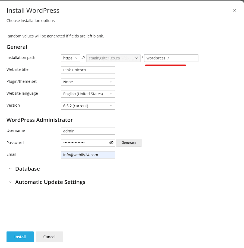Click the Installation path label
The height and width of the screenshot is (248, 244).
pyautogui.click(x=21, y=58)
